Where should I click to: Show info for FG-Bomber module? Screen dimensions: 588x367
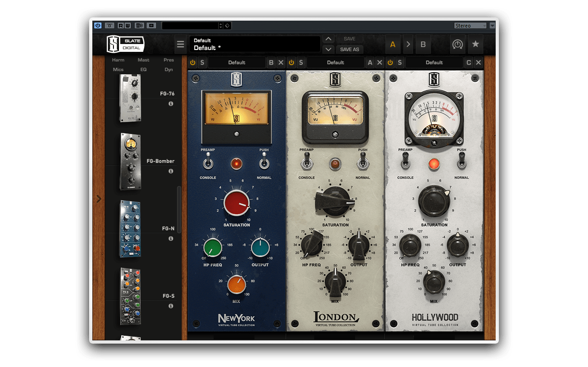pos(171,171)
